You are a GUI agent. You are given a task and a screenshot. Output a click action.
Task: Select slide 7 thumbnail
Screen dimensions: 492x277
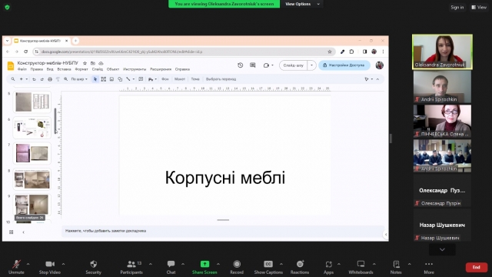(32, 153)
